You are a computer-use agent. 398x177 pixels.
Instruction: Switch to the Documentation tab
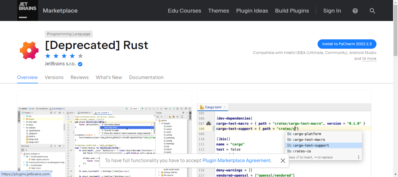[146, 78]
